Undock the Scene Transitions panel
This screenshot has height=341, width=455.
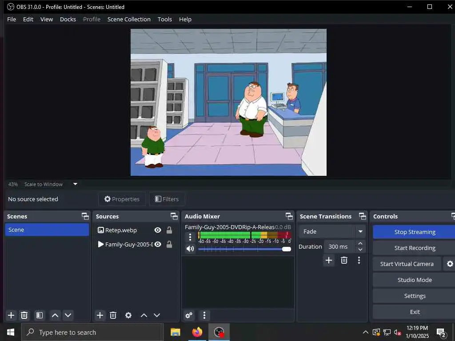point(363,216)
